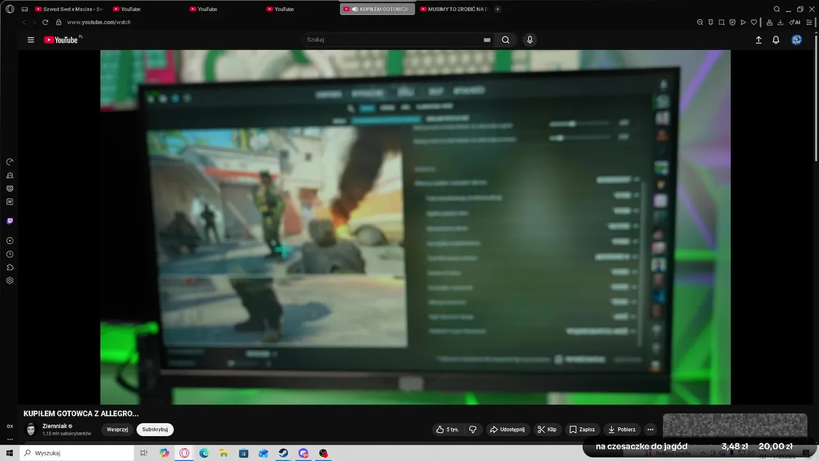Open File Explorer from the taskbar
Screen dimensions: 819x461
223,453
